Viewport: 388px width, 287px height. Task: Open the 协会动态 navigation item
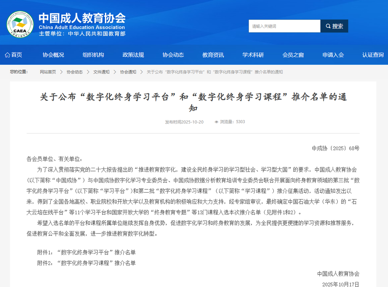[173, 55]
